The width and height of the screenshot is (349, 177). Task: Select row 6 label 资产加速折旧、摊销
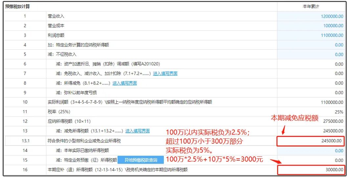(x=108, y=64)
